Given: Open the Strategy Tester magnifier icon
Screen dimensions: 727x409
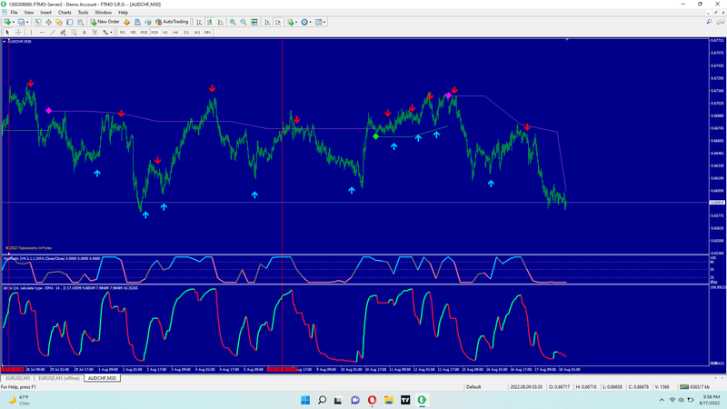Looking at the screenshot, I should tap(81, 22).
